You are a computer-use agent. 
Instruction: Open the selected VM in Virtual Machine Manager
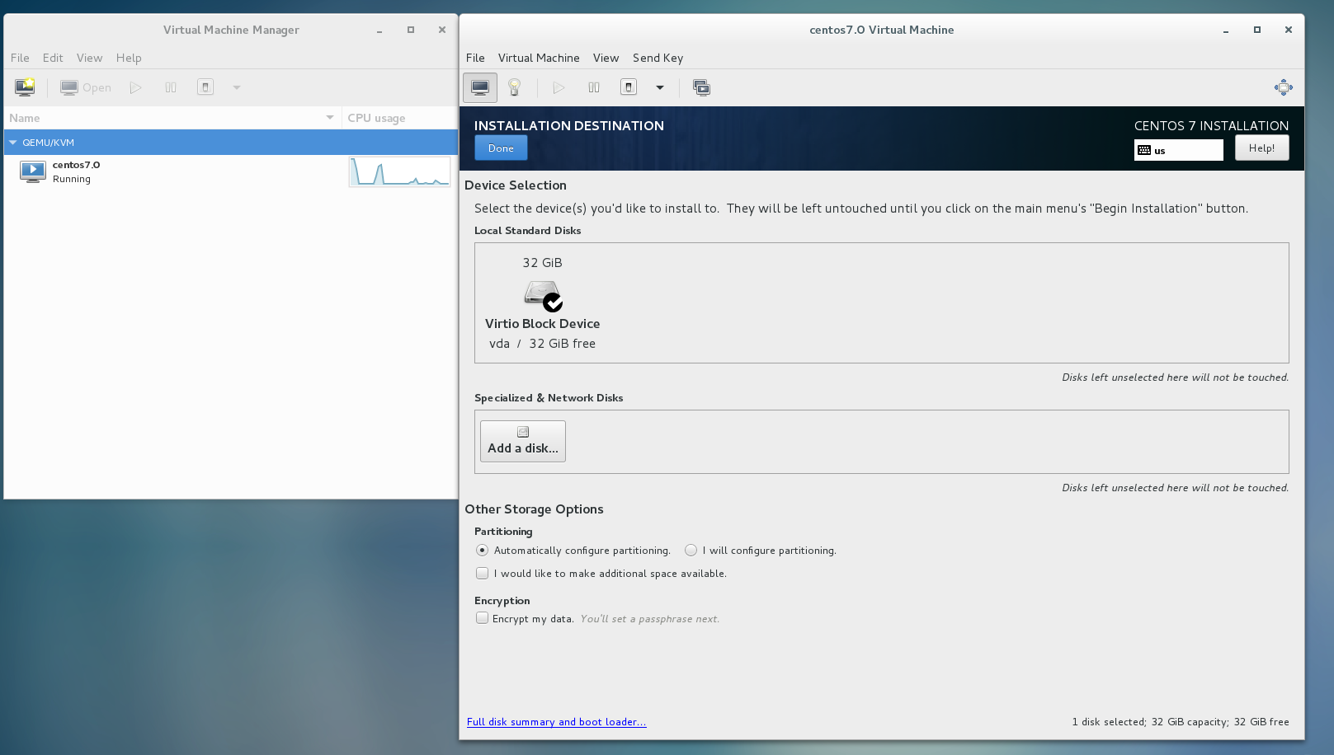coord(86,87)
